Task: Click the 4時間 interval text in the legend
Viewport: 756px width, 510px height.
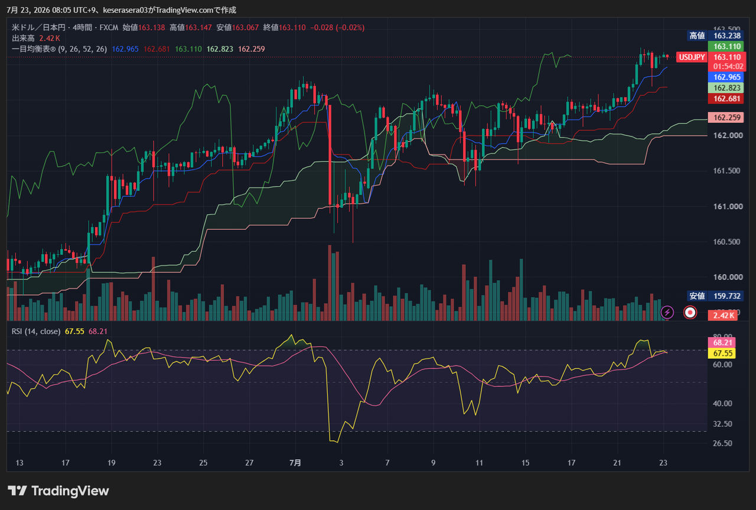Action: click(x=82, y=27)
